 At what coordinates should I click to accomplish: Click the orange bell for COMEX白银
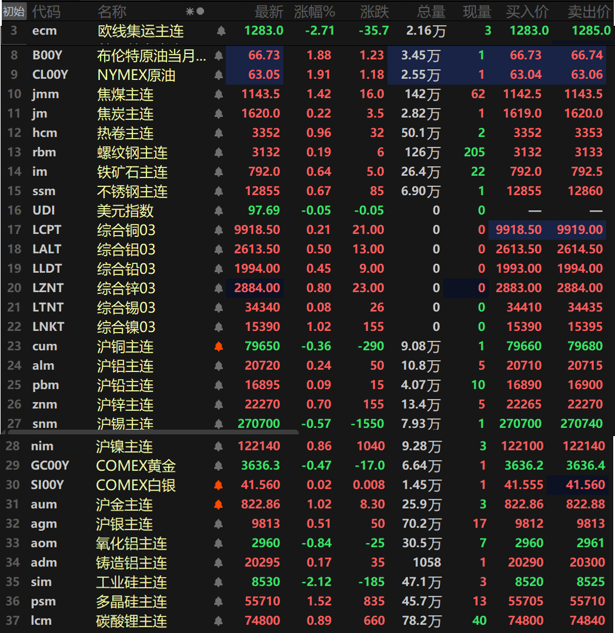219,485
